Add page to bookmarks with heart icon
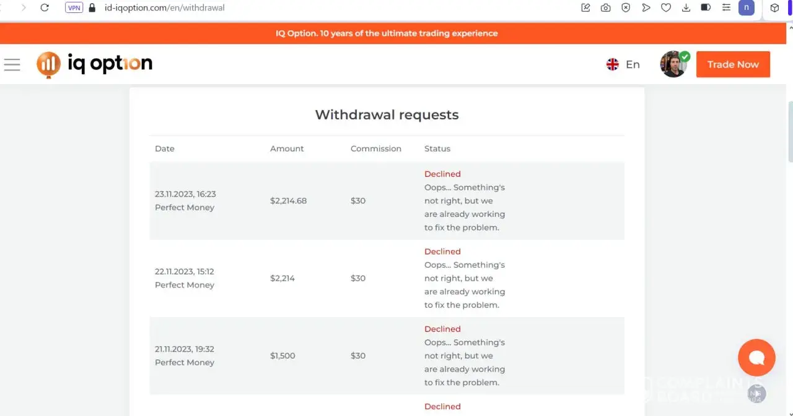Viewport: 793px width, 416px height. pos(666,8)
